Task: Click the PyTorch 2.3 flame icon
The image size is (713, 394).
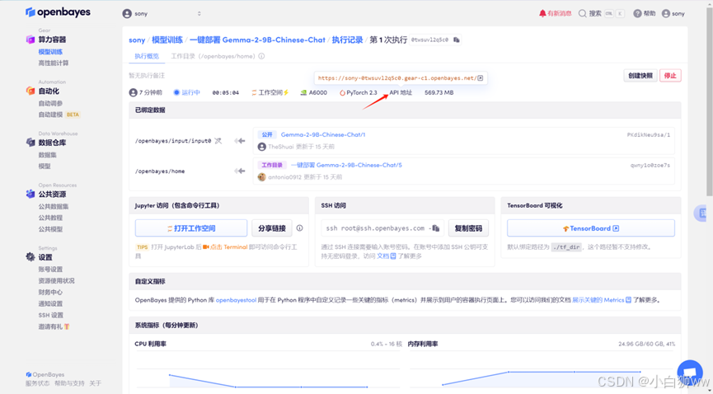Action: coord(342,93)
